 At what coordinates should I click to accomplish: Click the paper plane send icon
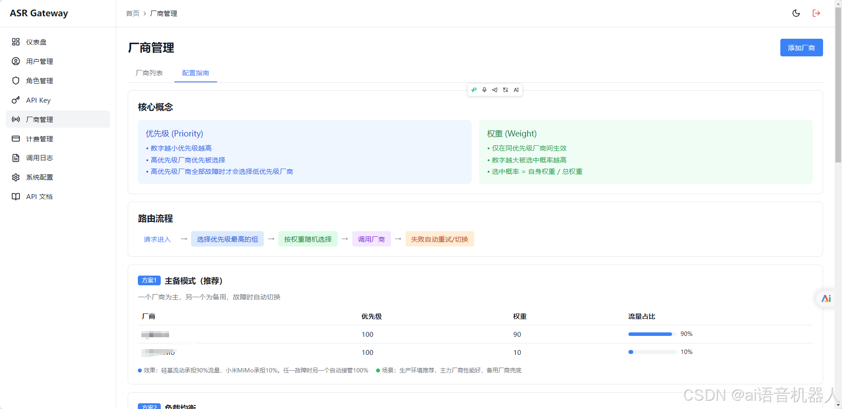click(x=495, y=90)
